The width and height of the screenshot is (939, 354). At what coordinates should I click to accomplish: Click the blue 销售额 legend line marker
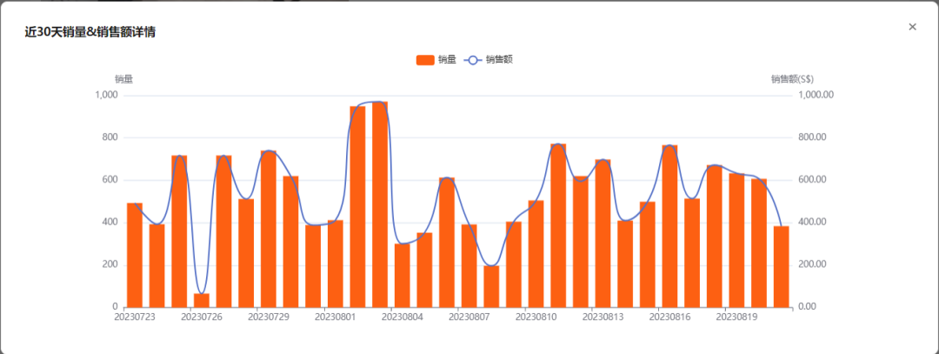pos(472,59)
